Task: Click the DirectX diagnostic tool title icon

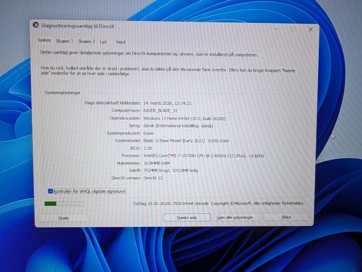Action: click(36, 25)
